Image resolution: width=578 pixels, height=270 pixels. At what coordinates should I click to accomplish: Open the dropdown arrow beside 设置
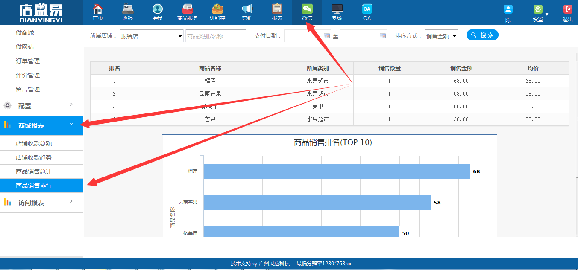pyautogui.click(x=547, y=14)
